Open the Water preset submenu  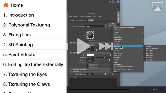(x=128, y=71)
